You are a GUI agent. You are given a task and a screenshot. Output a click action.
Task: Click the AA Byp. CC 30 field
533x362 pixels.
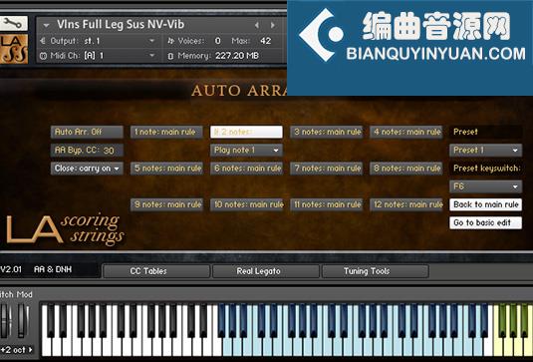(x=87, y=150)
